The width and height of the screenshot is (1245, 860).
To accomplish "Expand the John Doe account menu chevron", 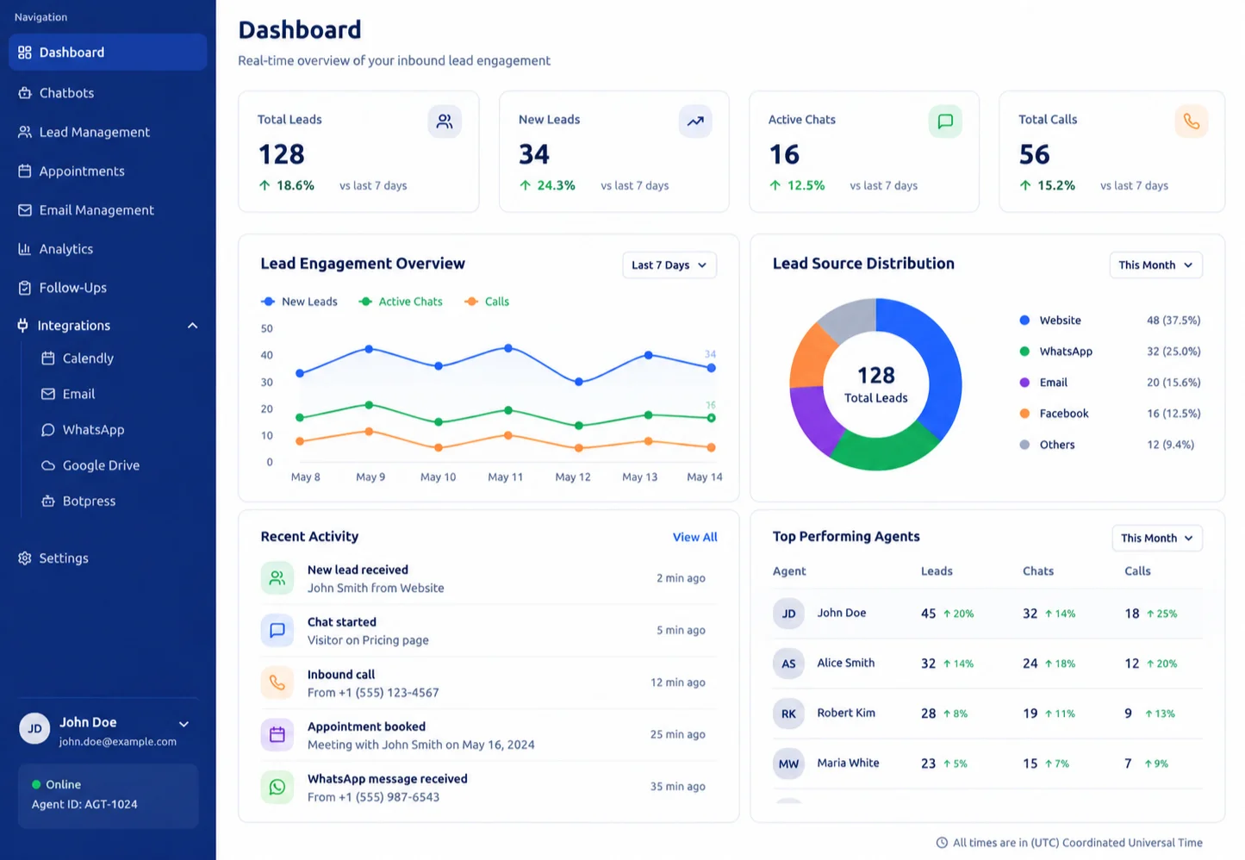I will click(184, 724).
